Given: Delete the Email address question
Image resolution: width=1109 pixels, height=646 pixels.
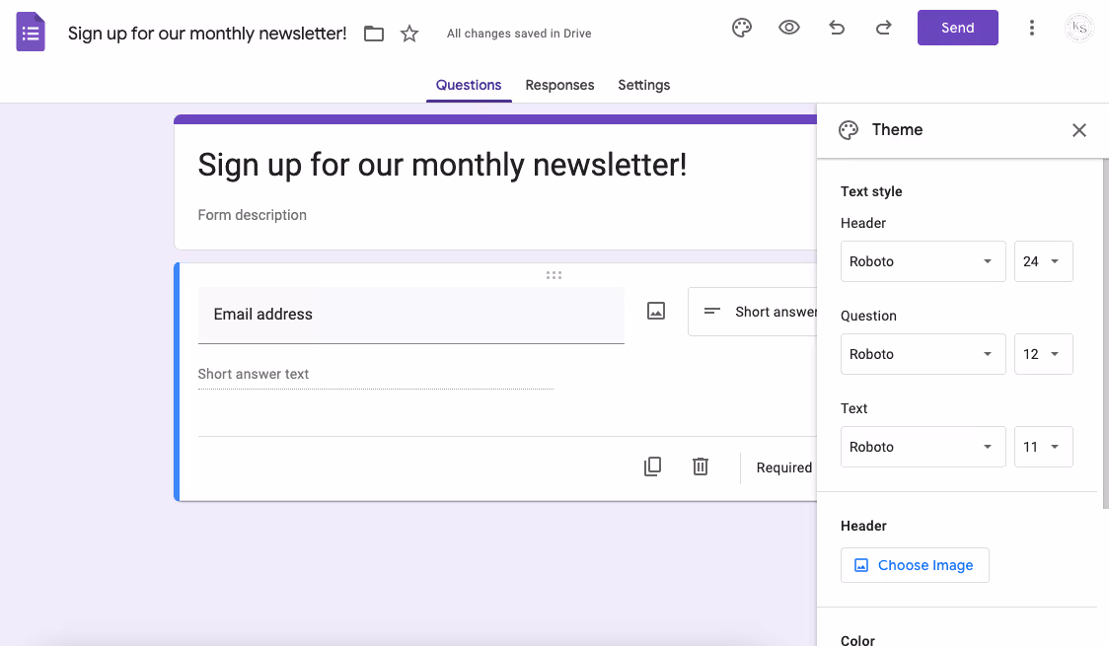Looking at the screenshot, I should (x=701, y=466).
